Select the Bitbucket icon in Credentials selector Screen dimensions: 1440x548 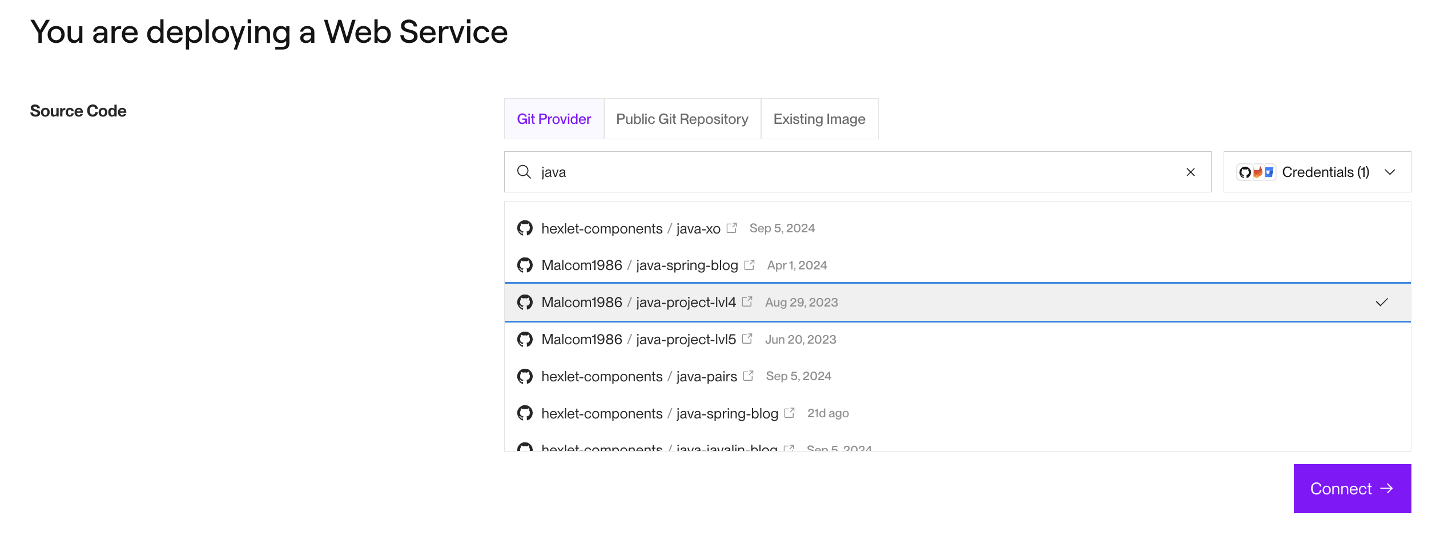[x=1269, y=172]
